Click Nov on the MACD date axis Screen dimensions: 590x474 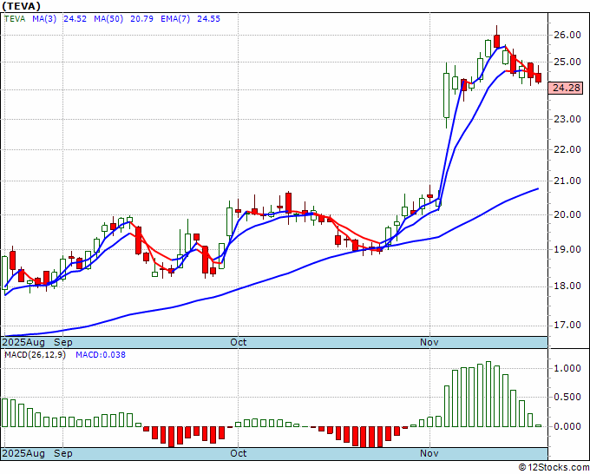click(x=429, y=453)
